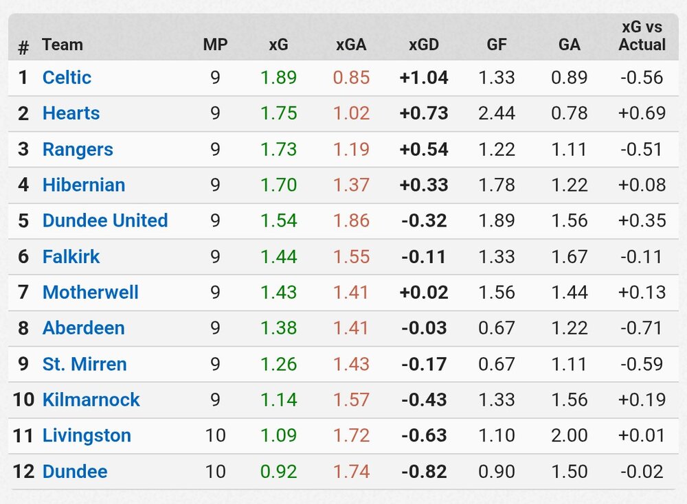Click the xGD column header
The width and height of the screenshot is (687, 504).
tap(423, 45)
